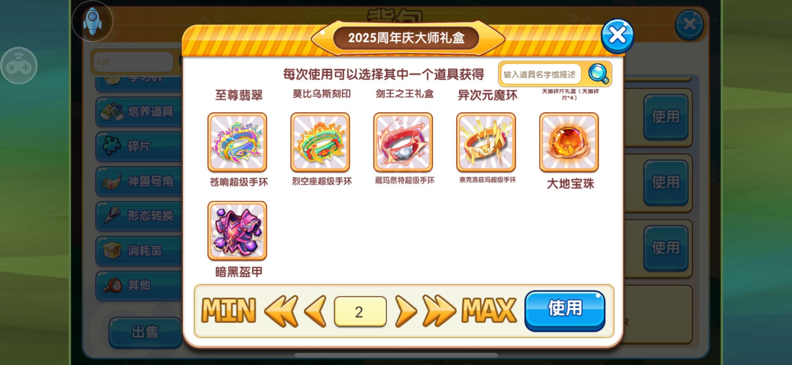Select the 暗黑盔甲 purple armor icon
Viewport: 792px width, 365px height.
(x=237, y=231)
